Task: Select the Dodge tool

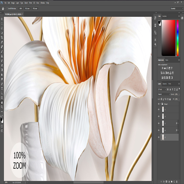Action: click(x=2, y=79)
